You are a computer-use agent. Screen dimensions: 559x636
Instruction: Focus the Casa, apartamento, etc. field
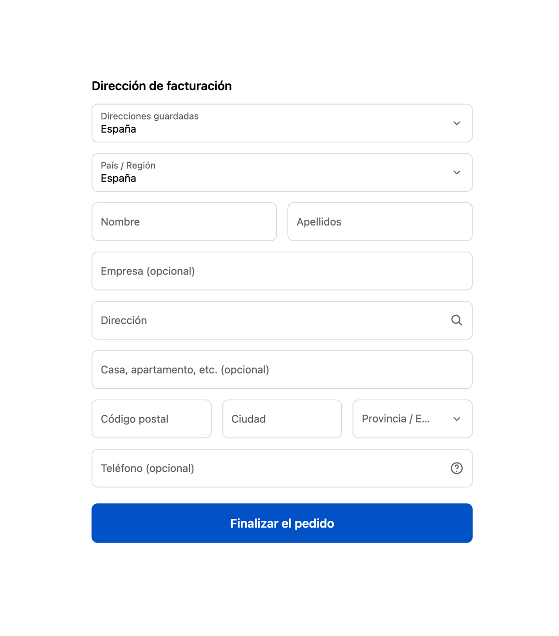point(281,370)
